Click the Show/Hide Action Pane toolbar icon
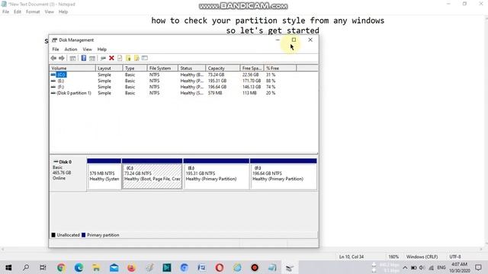This screenshot has height=274, width=488. 92,58
